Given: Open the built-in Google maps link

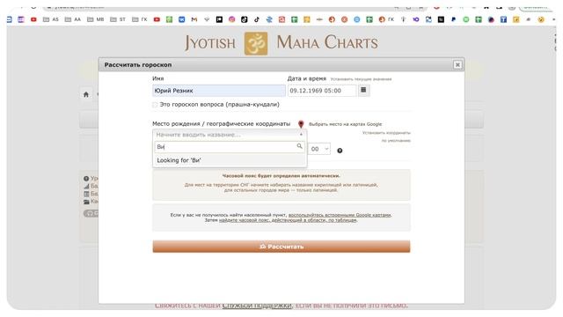Looking at the screenshot, I should (340, 215).
